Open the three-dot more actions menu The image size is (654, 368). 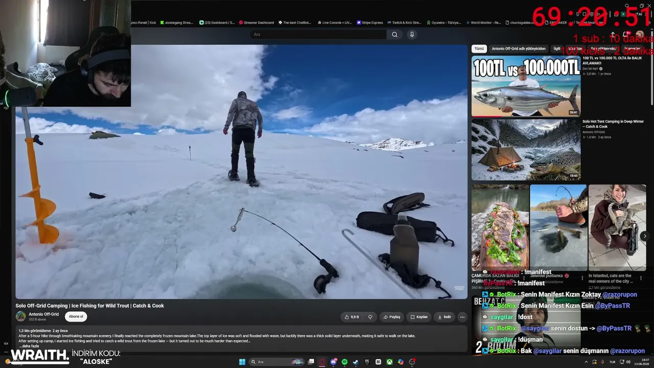click(x=462, y=317)
